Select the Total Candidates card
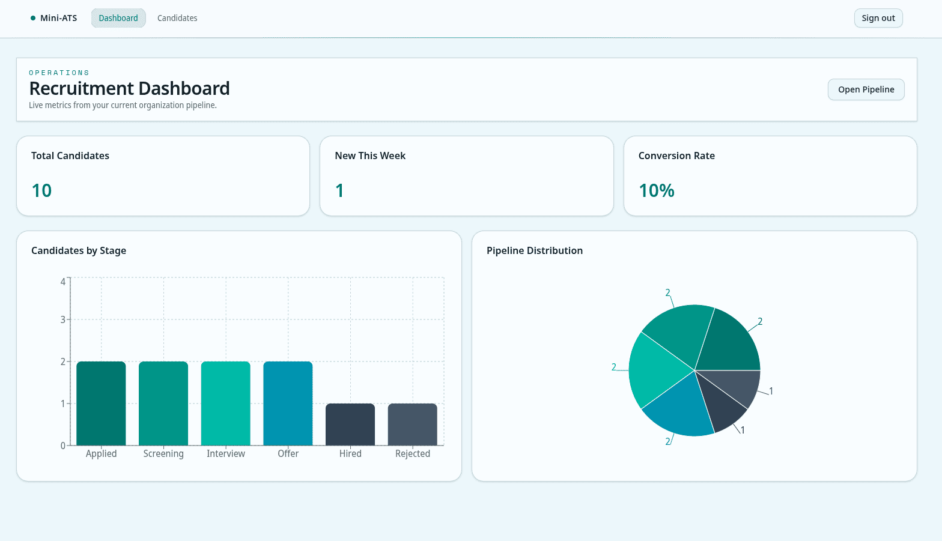942x541 pixels. [163, 175]
